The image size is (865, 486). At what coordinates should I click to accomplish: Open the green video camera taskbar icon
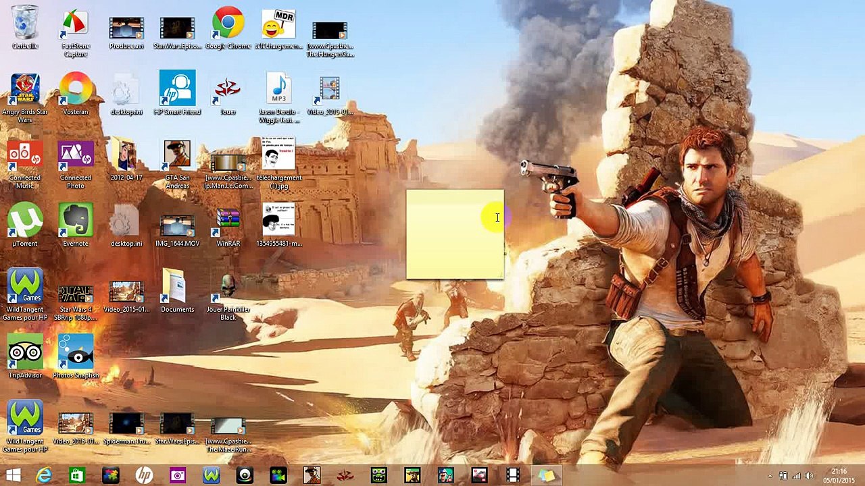click(x=278, y=476)
